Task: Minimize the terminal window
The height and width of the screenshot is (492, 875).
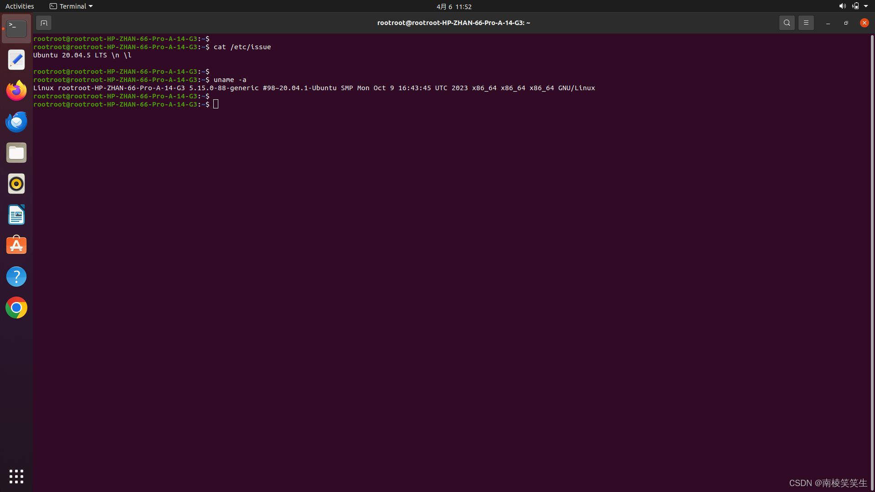Action: pyautogui.click(x=828, y=23)
